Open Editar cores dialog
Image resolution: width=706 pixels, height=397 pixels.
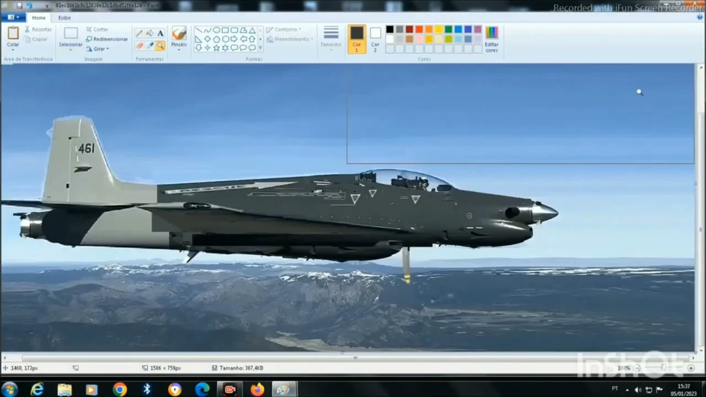point(491,38)
